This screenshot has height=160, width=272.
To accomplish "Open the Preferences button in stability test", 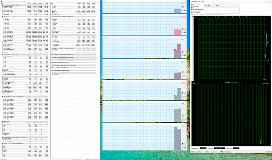I will tap(228, 152).
